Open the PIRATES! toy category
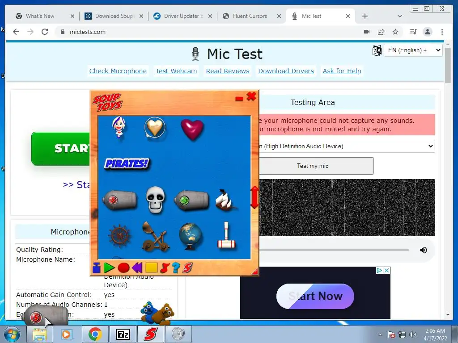Screen dimensions: 458x343 point(127,163)
